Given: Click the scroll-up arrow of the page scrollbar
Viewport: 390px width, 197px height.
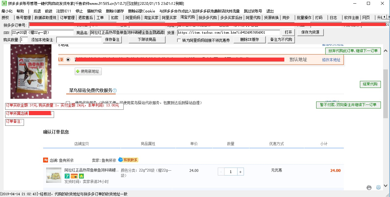Looking at the screenshot, I should (x=386, y=51).
